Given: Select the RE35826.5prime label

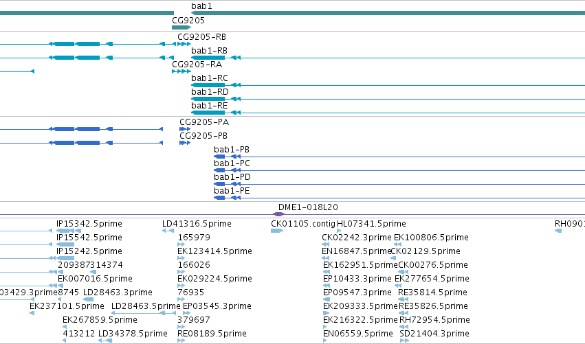Looking at the screenshot, I should [x=434, y=307].
